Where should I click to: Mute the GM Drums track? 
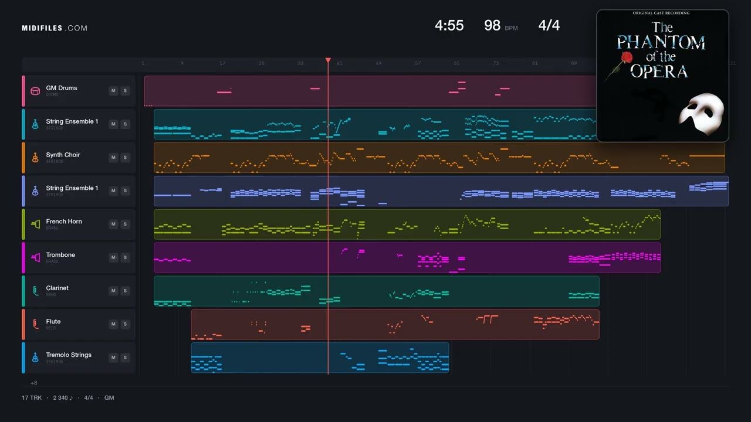[113, 91]
